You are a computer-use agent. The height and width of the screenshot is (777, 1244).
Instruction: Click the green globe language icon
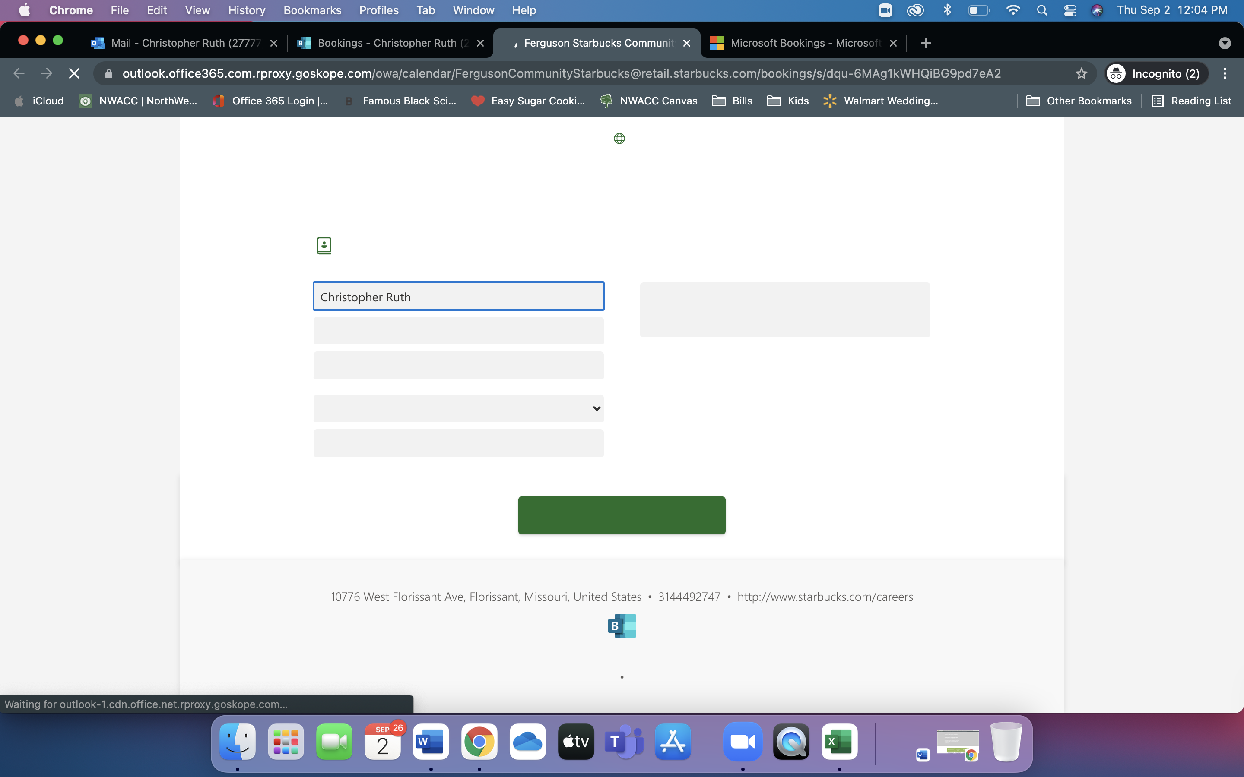click(x=619, y=138)
